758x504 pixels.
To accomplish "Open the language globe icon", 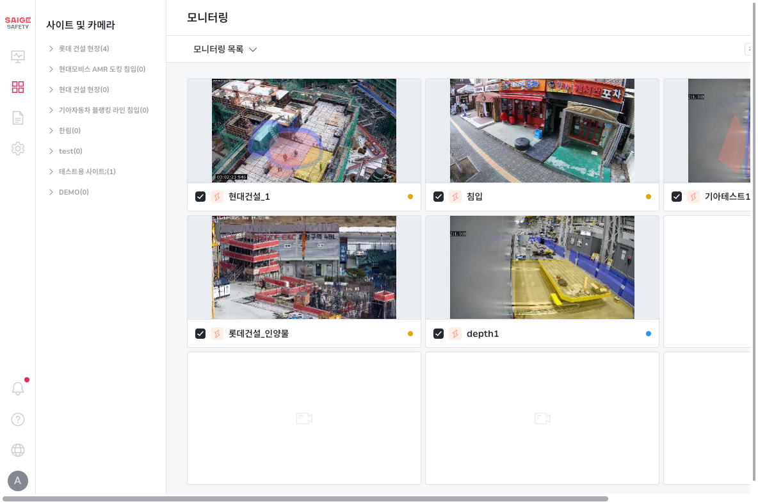I will [18, 450].
